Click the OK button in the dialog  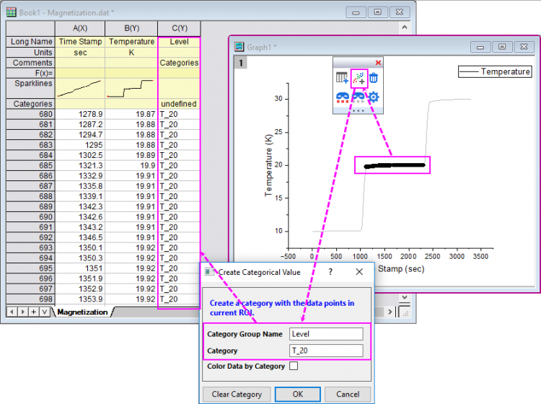pyautogui.click(x=298, y=394)
